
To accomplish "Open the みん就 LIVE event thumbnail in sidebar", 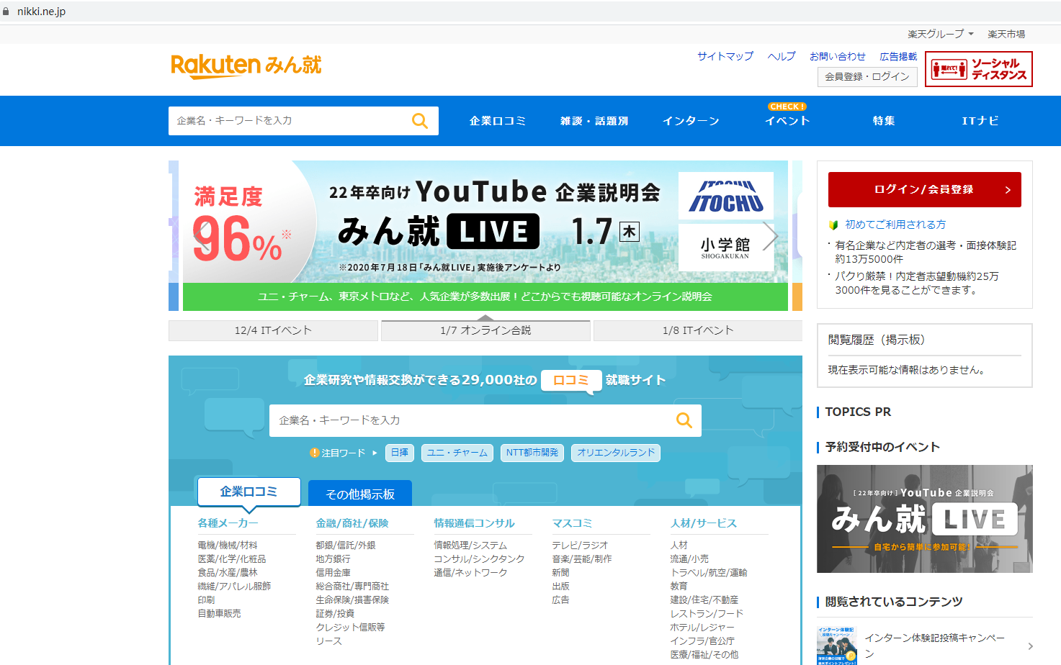I will click(925, 519).
